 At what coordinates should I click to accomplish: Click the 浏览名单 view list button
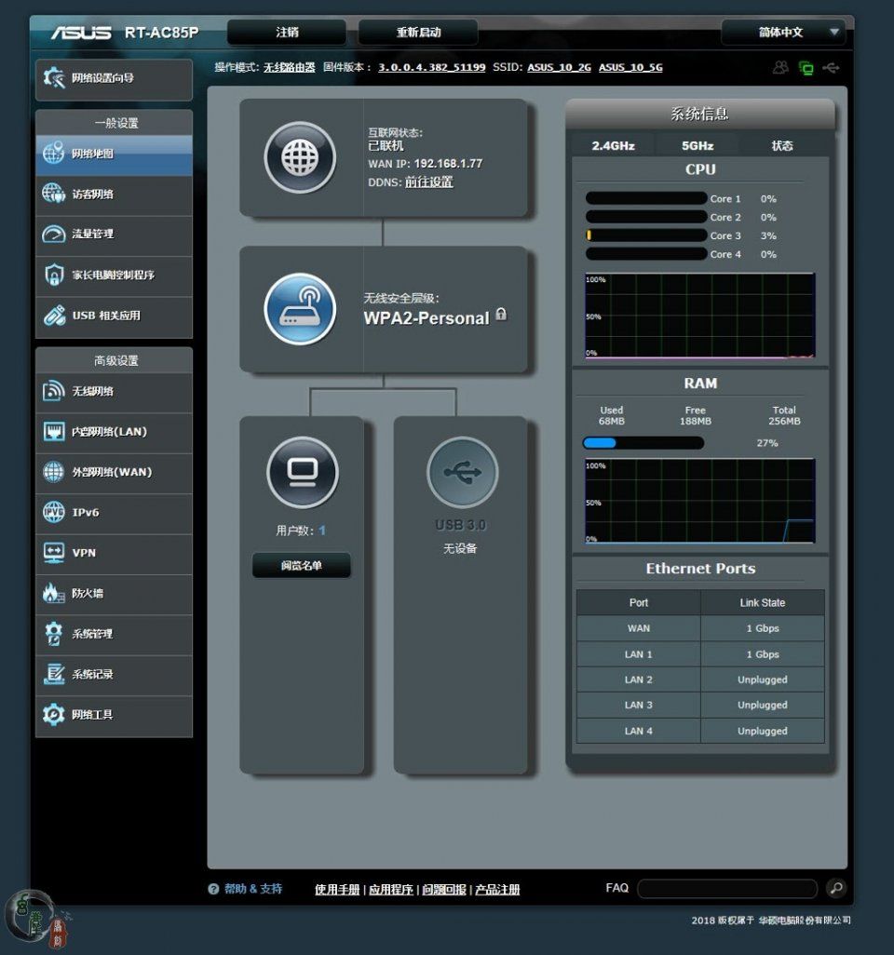pos(302,565)
